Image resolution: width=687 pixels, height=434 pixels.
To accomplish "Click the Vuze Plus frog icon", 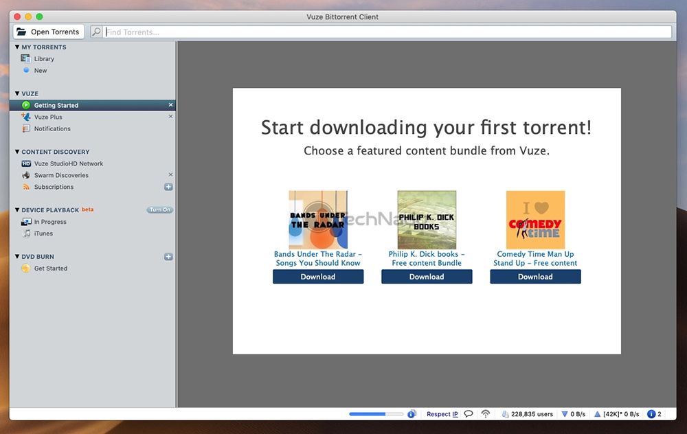I will (26, 117).
